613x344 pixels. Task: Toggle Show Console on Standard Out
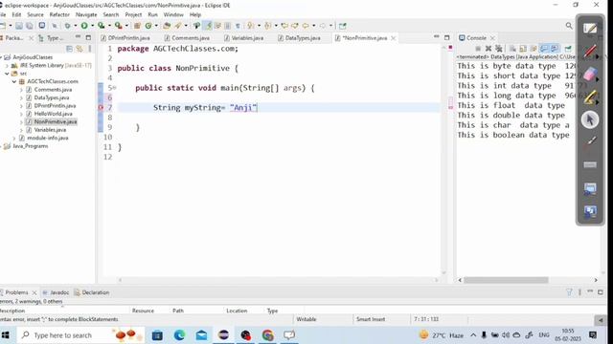coord(544,49)
